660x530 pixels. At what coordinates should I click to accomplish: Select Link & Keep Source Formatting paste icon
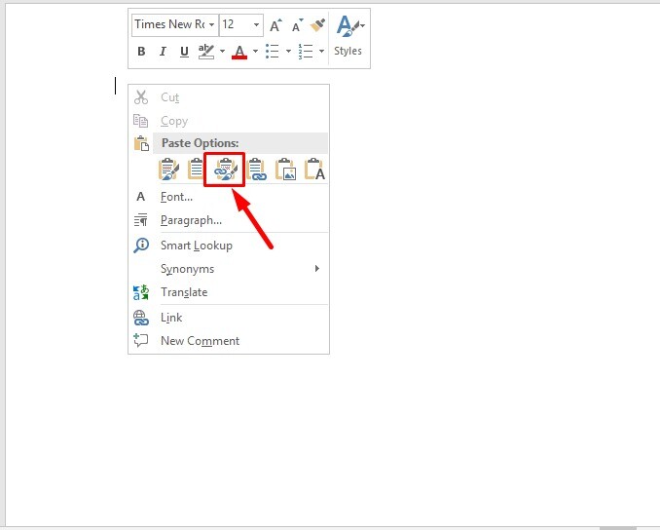click(225, 170)
